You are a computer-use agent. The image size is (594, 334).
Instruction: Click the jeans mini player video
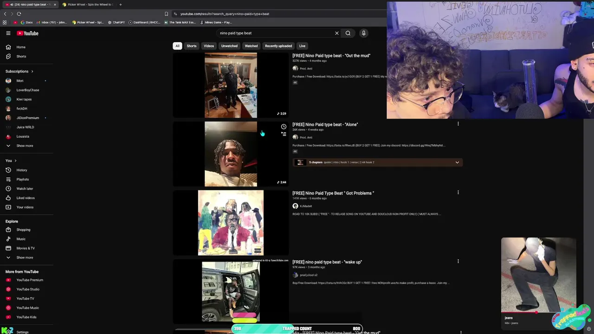(x=538, y=275)
